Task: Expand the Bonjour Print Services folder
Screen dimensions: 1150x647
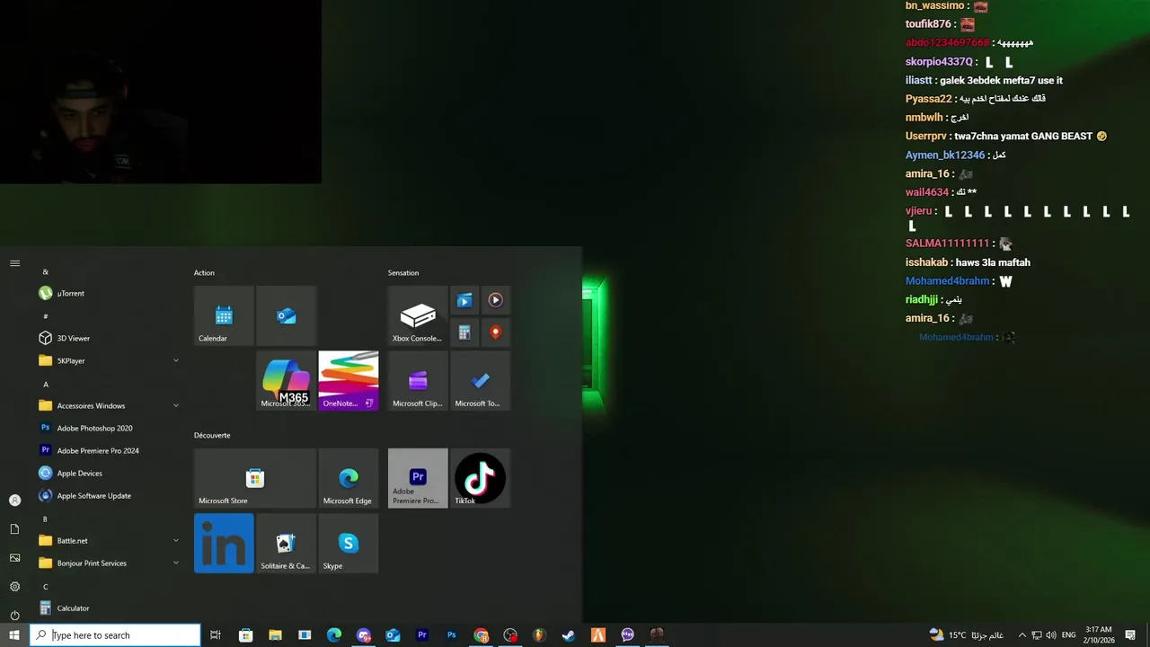Action: (108, 563)
